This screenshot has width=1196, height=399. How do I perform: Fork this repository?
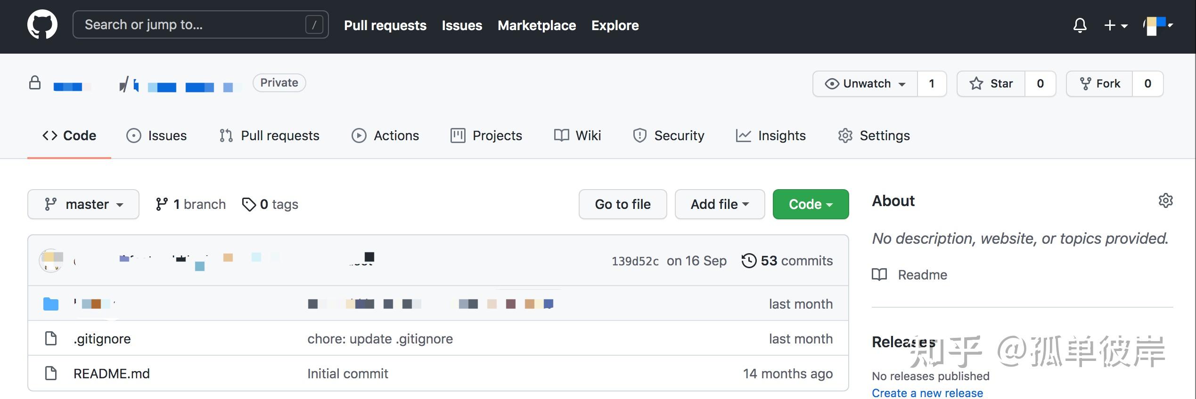pos(1099,84)
